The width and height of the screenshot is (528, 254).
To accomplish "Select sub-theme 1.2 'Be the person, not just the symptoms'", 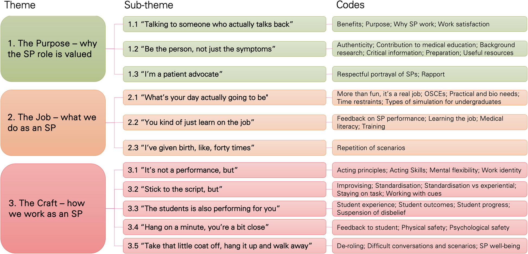I will [x=224, y=49].
